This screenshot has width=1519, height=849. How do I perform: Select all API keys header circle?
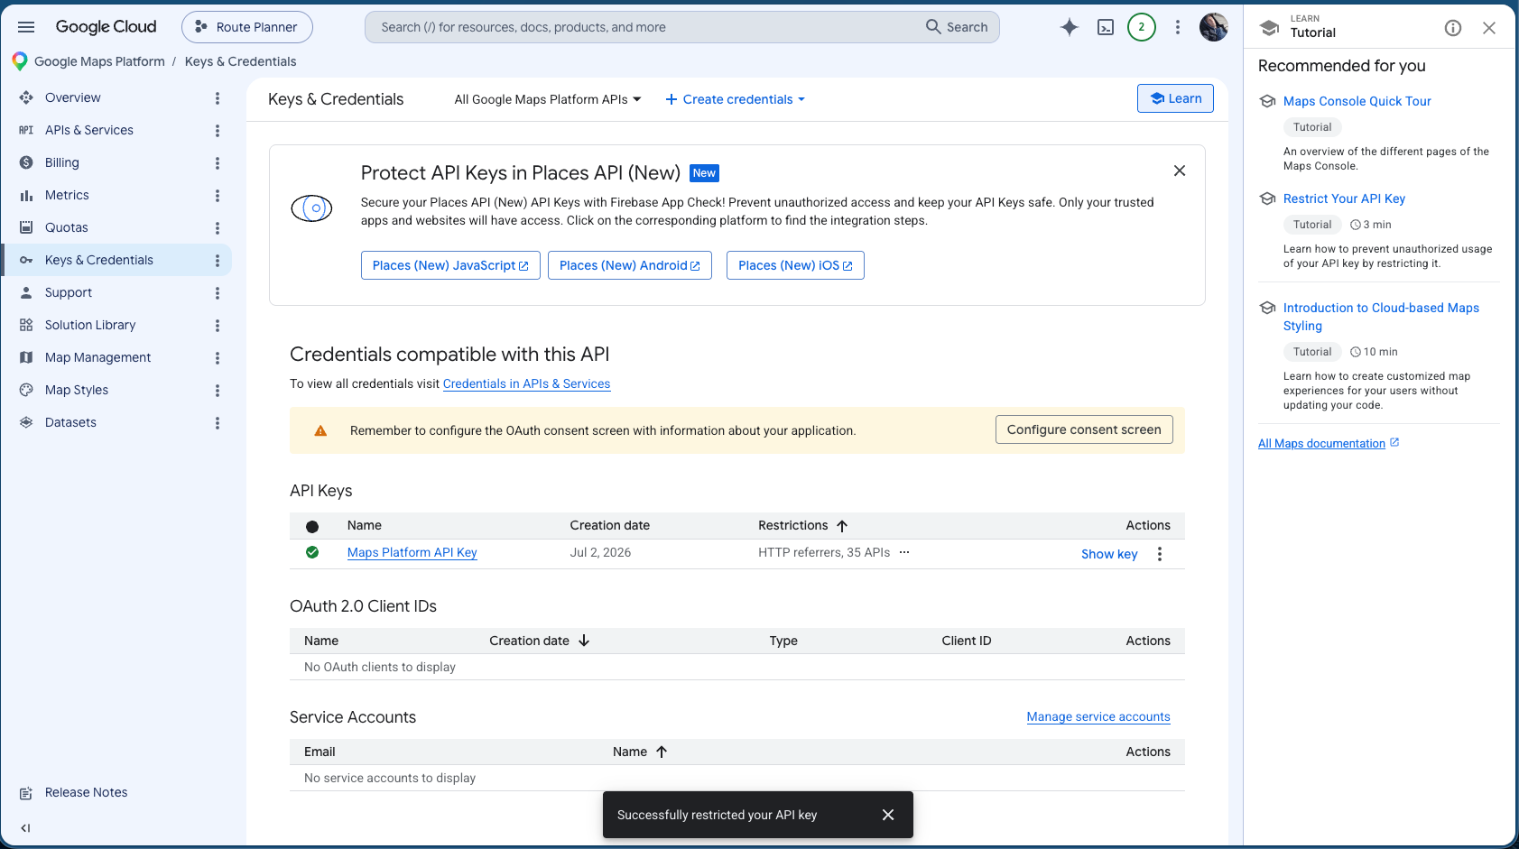pos(312,526)
